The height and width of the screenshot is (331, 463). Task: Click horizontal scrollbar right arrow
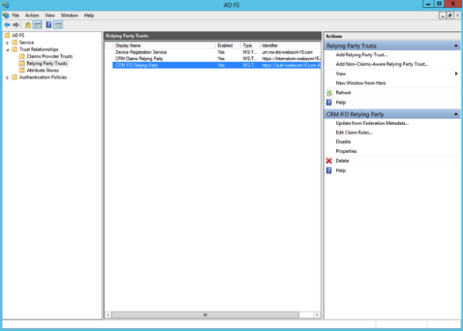click(x=317, y=315)
